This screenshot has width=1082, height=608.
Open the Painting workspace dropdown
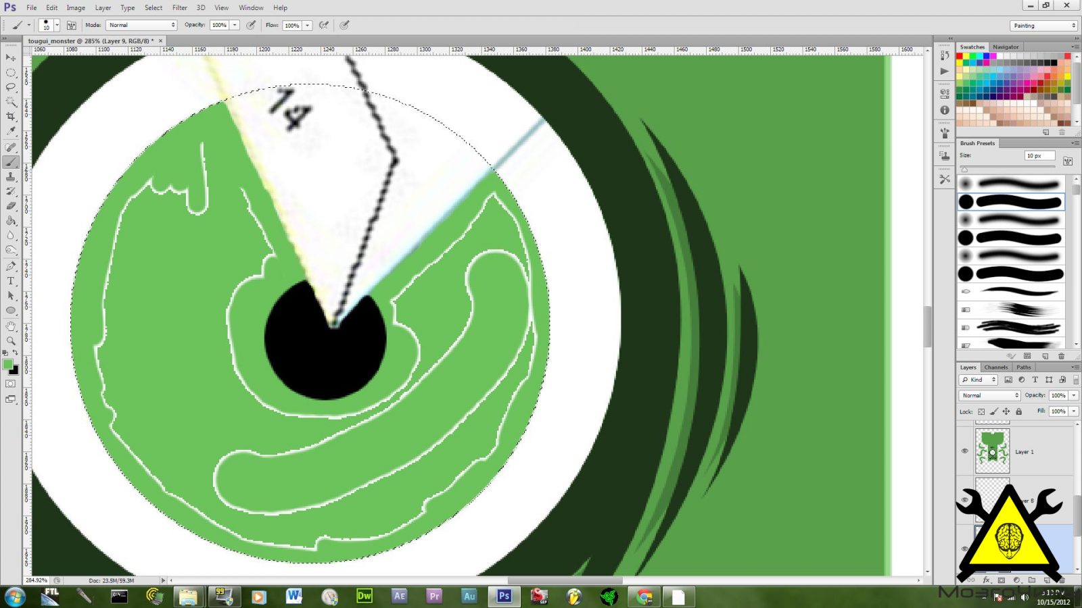tap(1043, 26)
